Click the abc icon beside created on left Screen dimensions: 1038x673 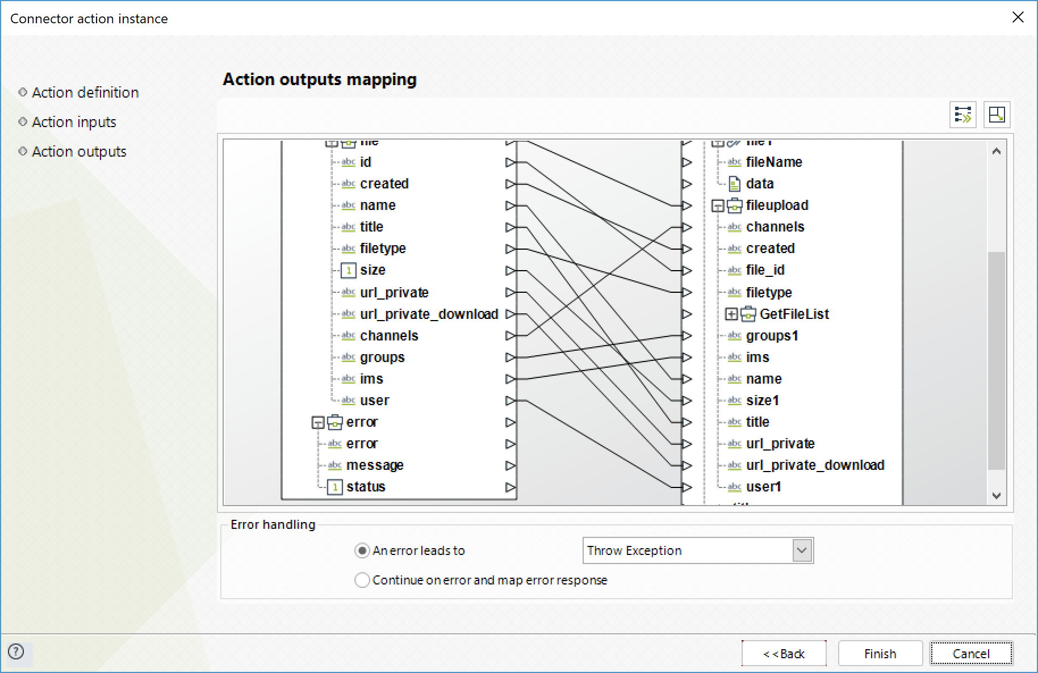click(348, 184)
